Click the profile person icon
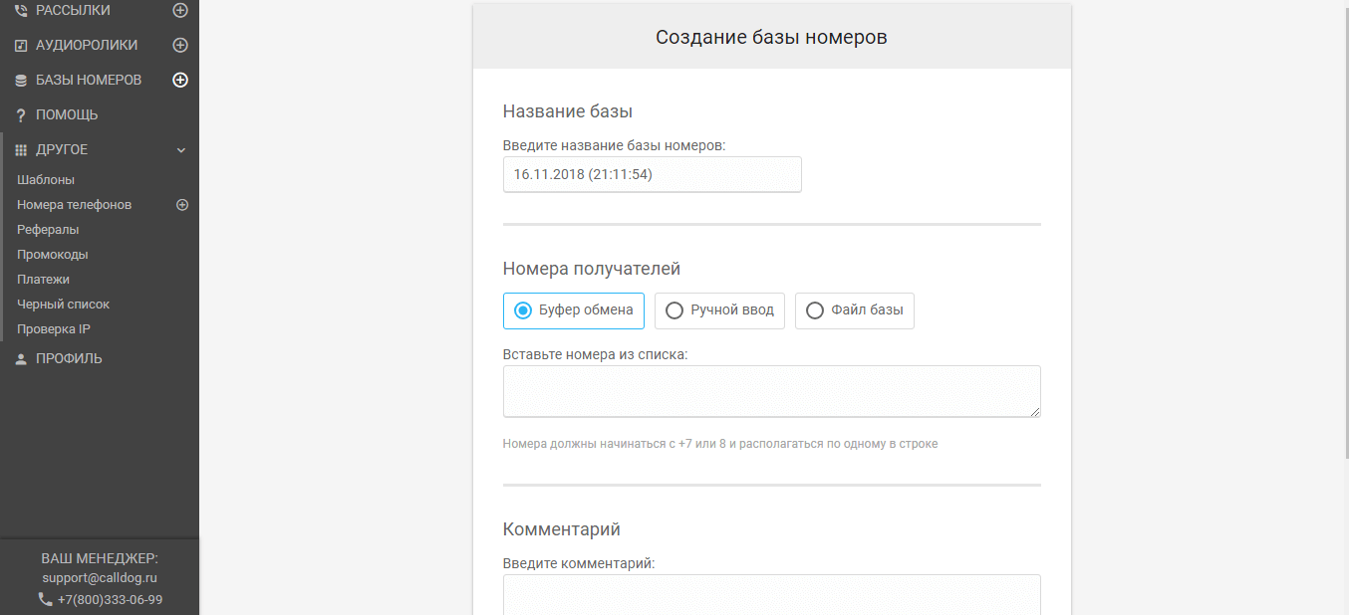The image size is (1349, 615). pos(21,359)
